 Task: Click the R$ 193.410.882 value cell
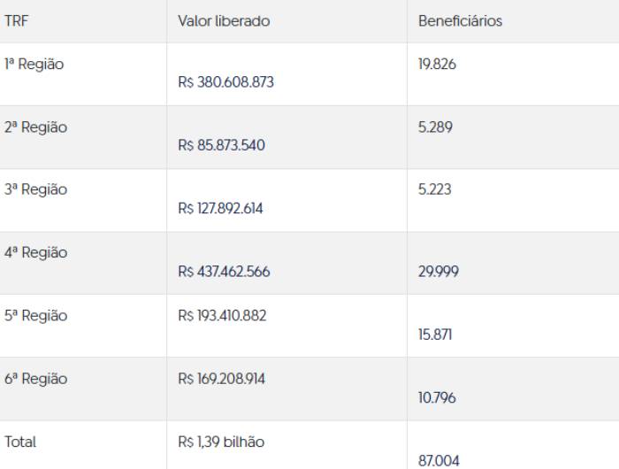[222, 316]
